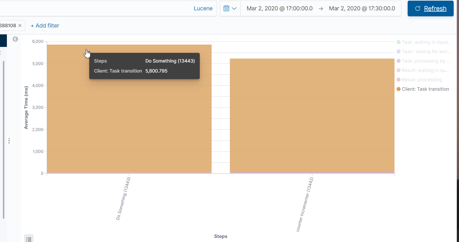This screenshot has height=242, width=459.
Task: Edit end time Mar 2, 2020 @ 17:30:00.0
Action: pyautogui.click(x=362, y=8)
